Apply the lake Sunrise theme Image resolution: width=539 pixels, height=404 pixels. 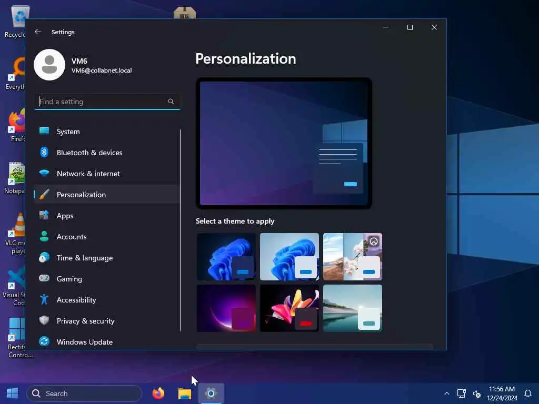[x=353, y=308]
